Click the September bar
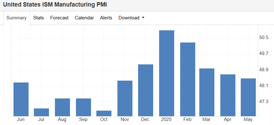The height and width of the screenshot is (125, 274). point(83,107)
